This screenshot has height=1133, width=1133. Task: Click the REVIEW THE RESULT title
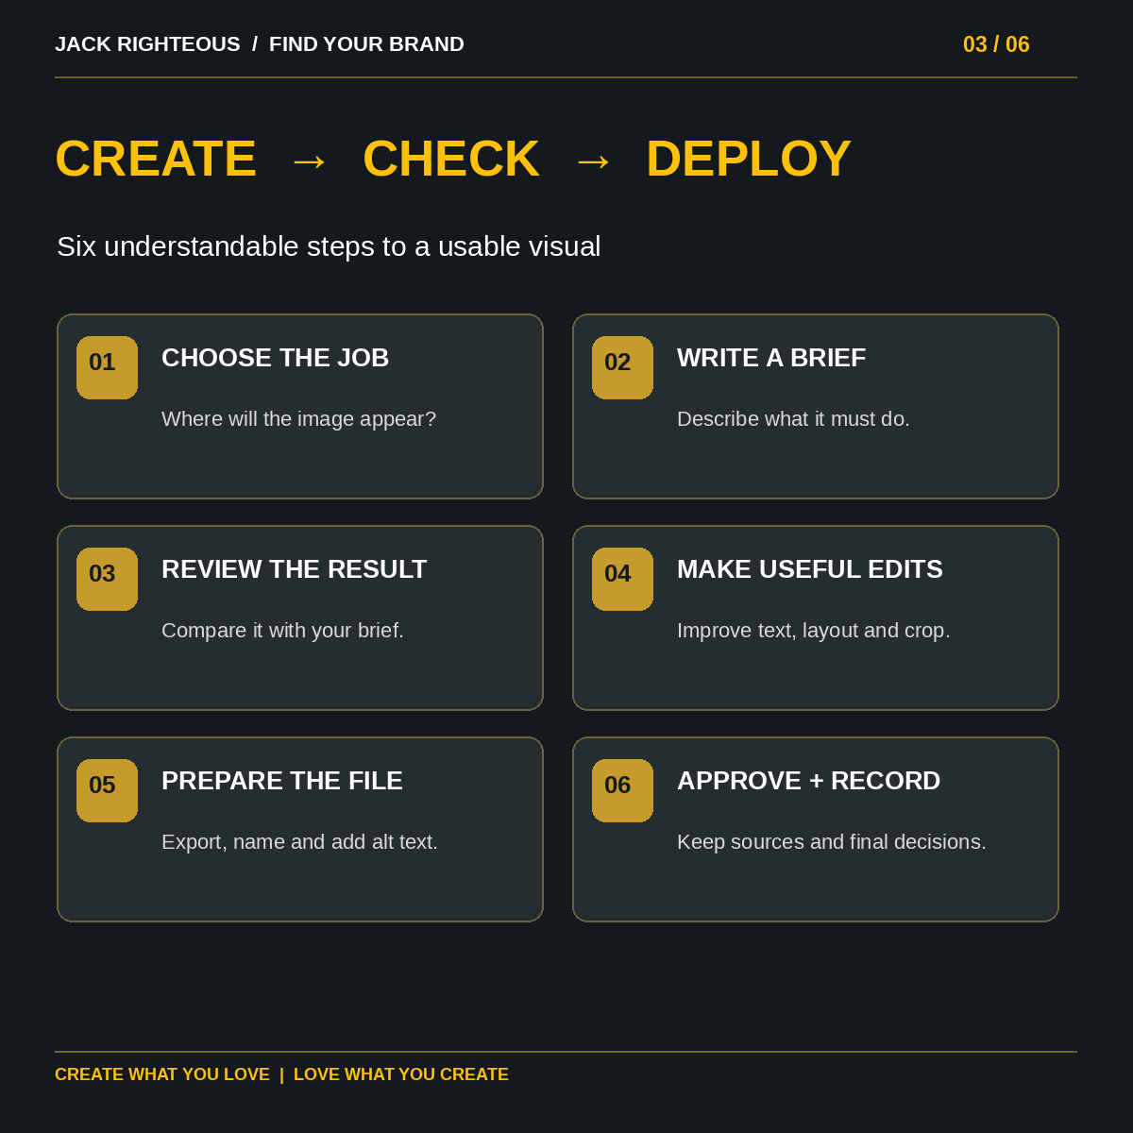click(294, 569)
